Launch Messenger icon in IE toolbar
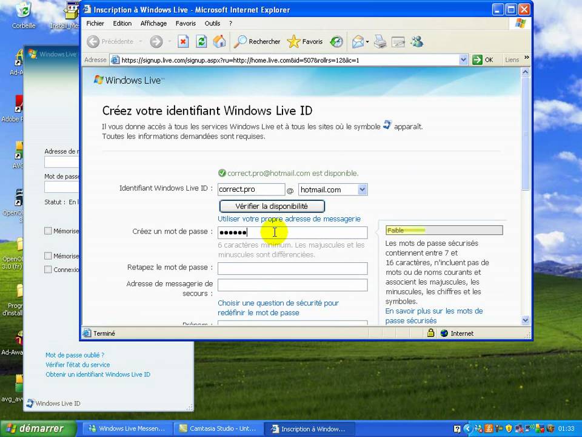 [x=417, y=42]
